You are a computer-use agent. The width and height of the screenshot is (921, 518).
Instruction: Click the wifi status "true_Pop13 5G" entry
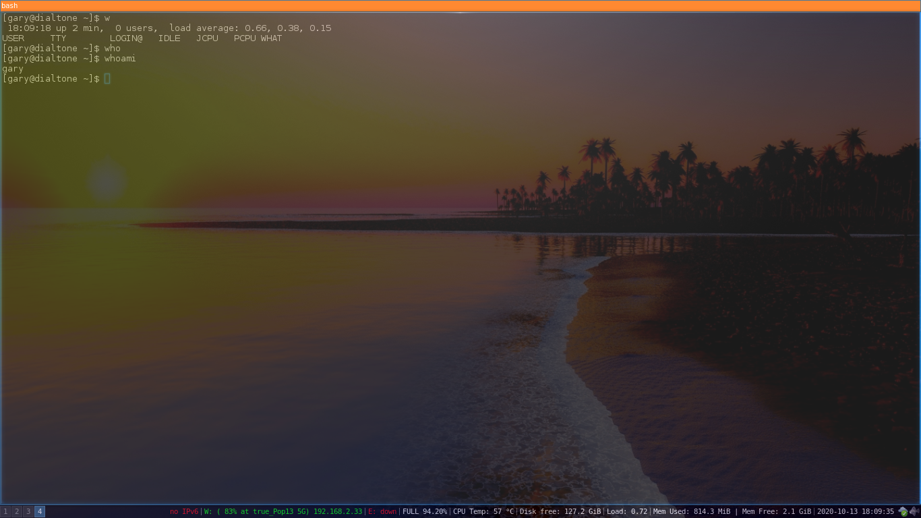coord(283,512)
